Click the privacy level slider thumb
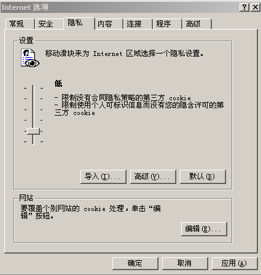 33,131
